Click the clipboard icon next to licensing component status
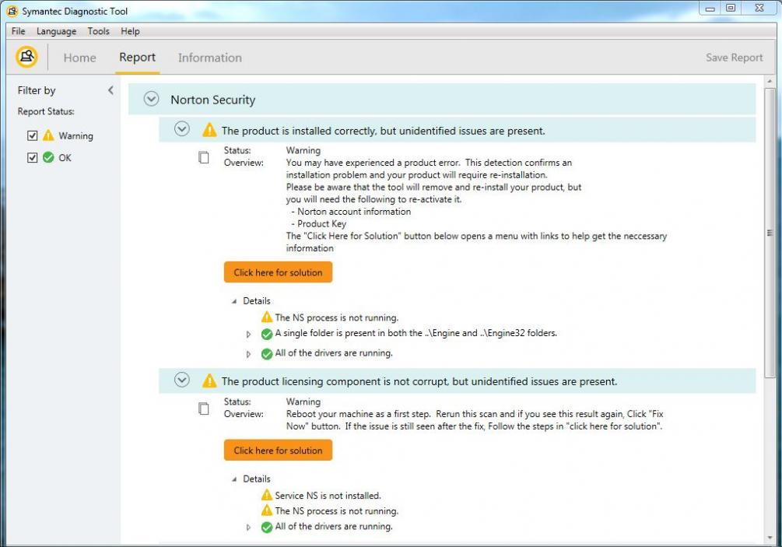The width and height of the screenshot is (782, 547). pos(204,408)
